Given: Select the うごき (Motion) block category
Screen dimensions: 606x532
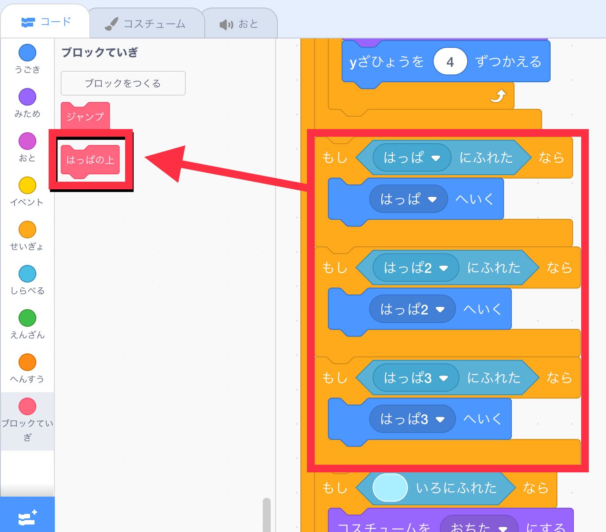Looking at the screenshot, I should (27, 57).
